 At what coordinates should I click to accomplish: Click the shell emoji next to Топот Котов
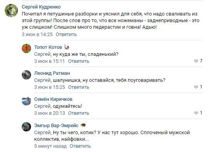(x=67, y=47)
